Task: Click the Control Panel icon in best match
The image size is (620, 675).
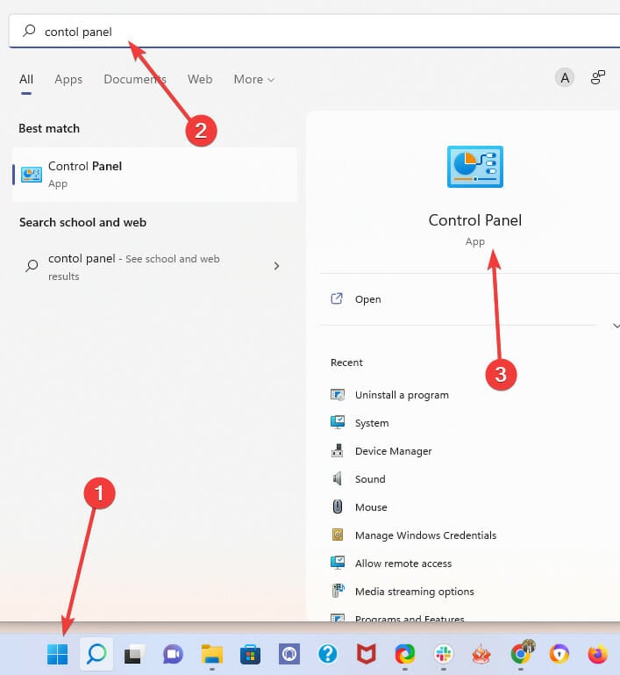Action: tap(32, 175)
